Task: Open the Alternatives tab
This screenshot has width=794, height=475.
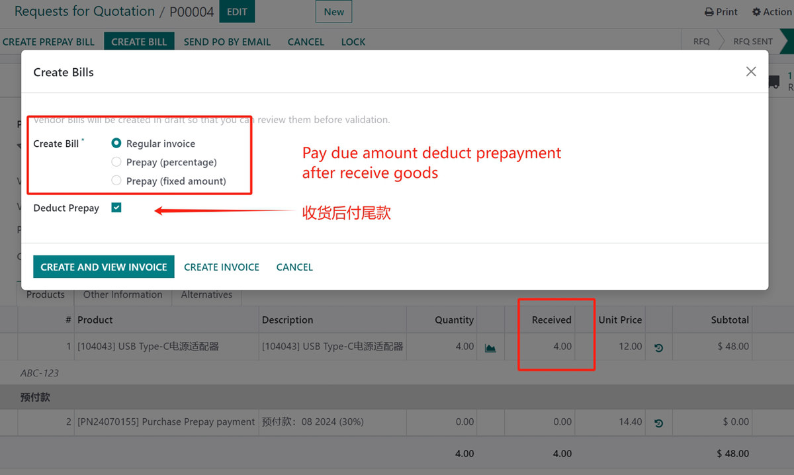Action: click(206, 295)
